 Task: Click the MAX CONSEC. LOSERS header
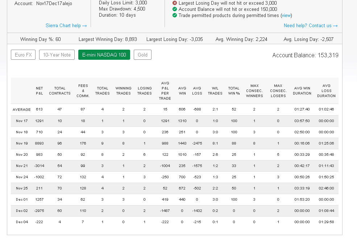coord(278,91)
